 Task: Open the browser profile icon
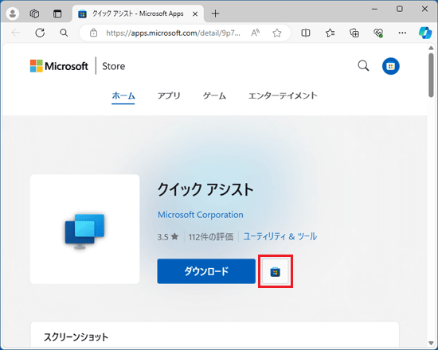[13, 14]
